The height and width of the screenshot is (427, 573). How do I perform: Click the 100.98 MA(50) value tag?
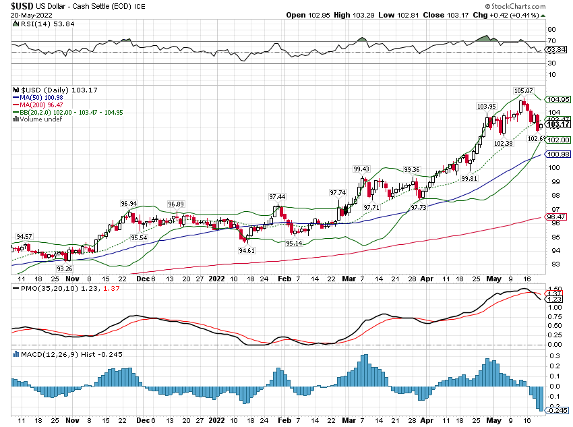[x=557, y=154]
